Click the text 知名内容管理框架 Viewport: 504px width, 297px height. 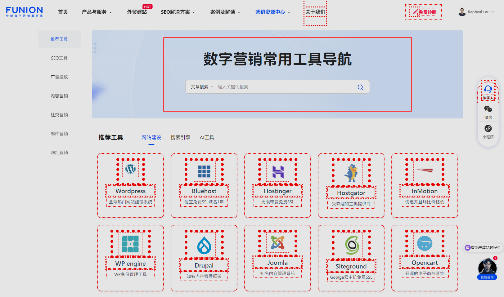[204, 276]
